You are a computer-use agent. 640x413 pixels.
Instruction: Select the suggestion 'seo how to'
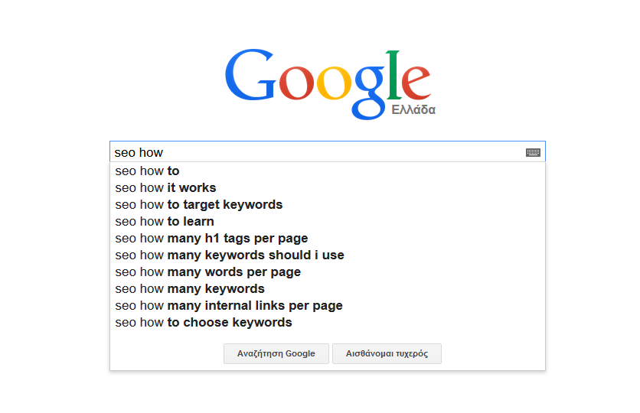click(x=328, y=171)
